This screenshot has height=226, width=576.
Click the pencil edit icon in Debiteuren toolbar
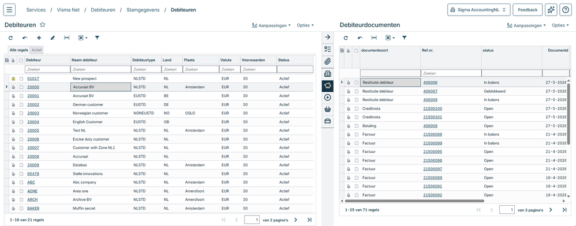53,38
